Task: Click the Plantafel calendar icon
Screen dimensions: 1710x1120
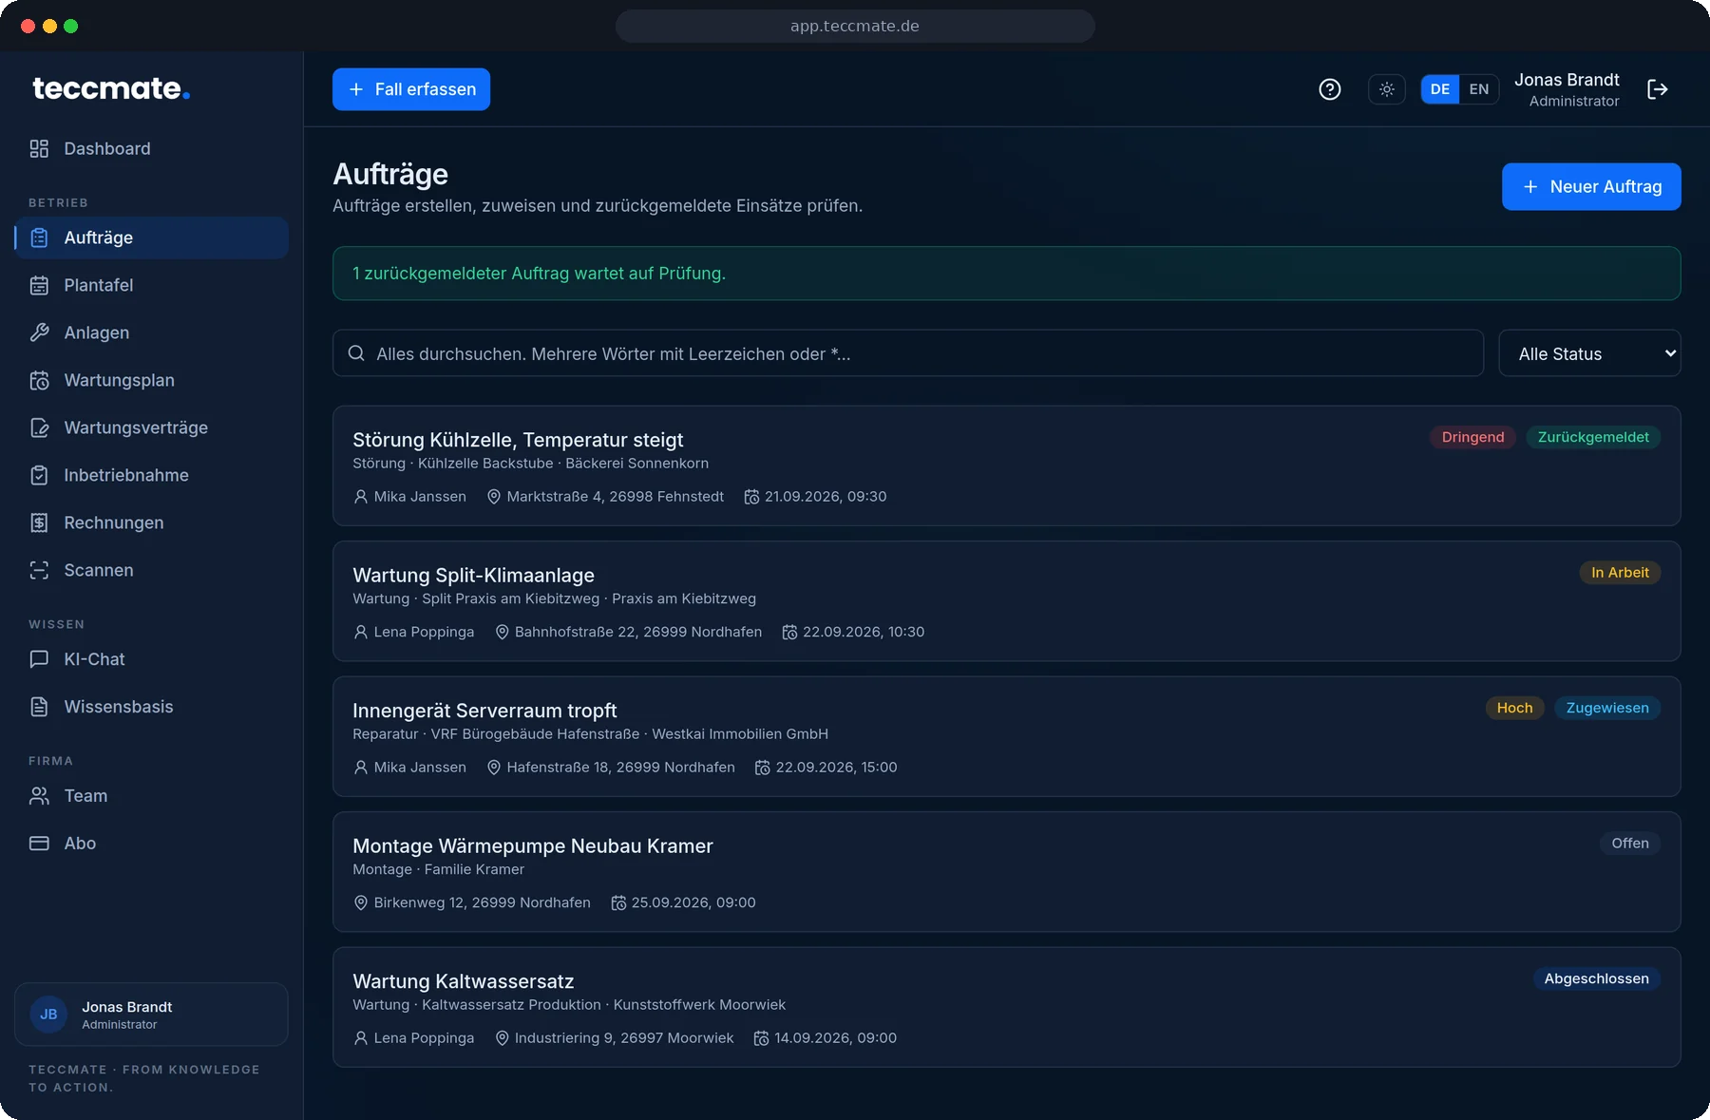Action: click(x=39, y=285)
